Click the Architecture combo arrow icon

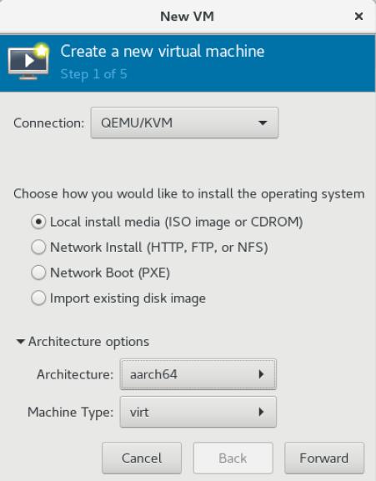(x=261, y=374)
